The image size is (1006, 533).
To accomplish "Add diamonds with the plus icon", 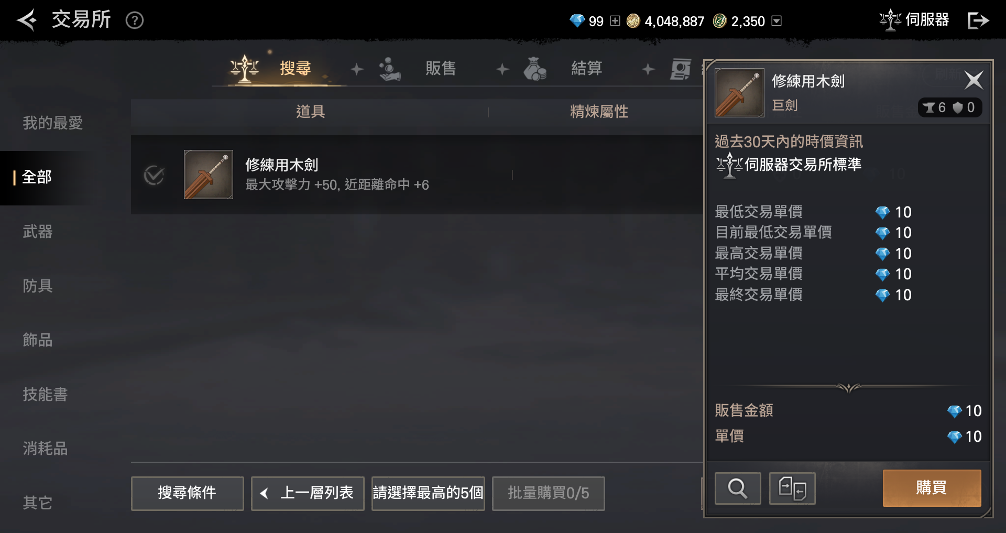I will point(615,21).
